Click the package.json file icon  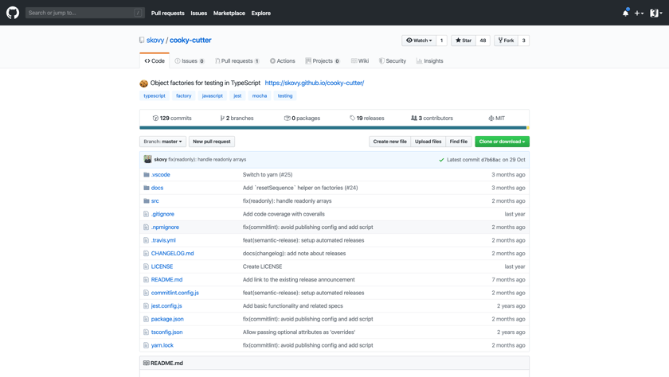[147, 319]
